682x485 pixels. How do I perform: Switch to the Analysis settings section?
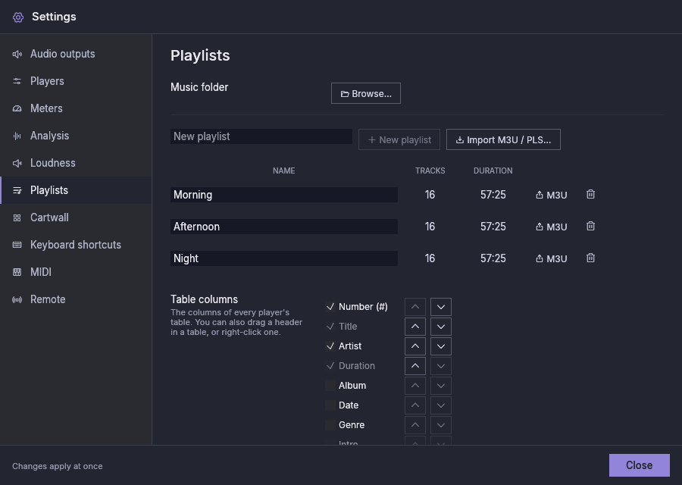point(76,136)
